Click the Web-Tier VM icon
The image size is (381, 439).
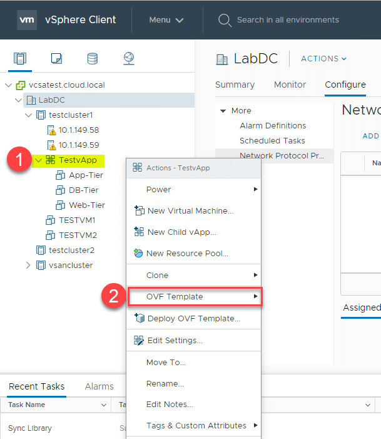60,205
